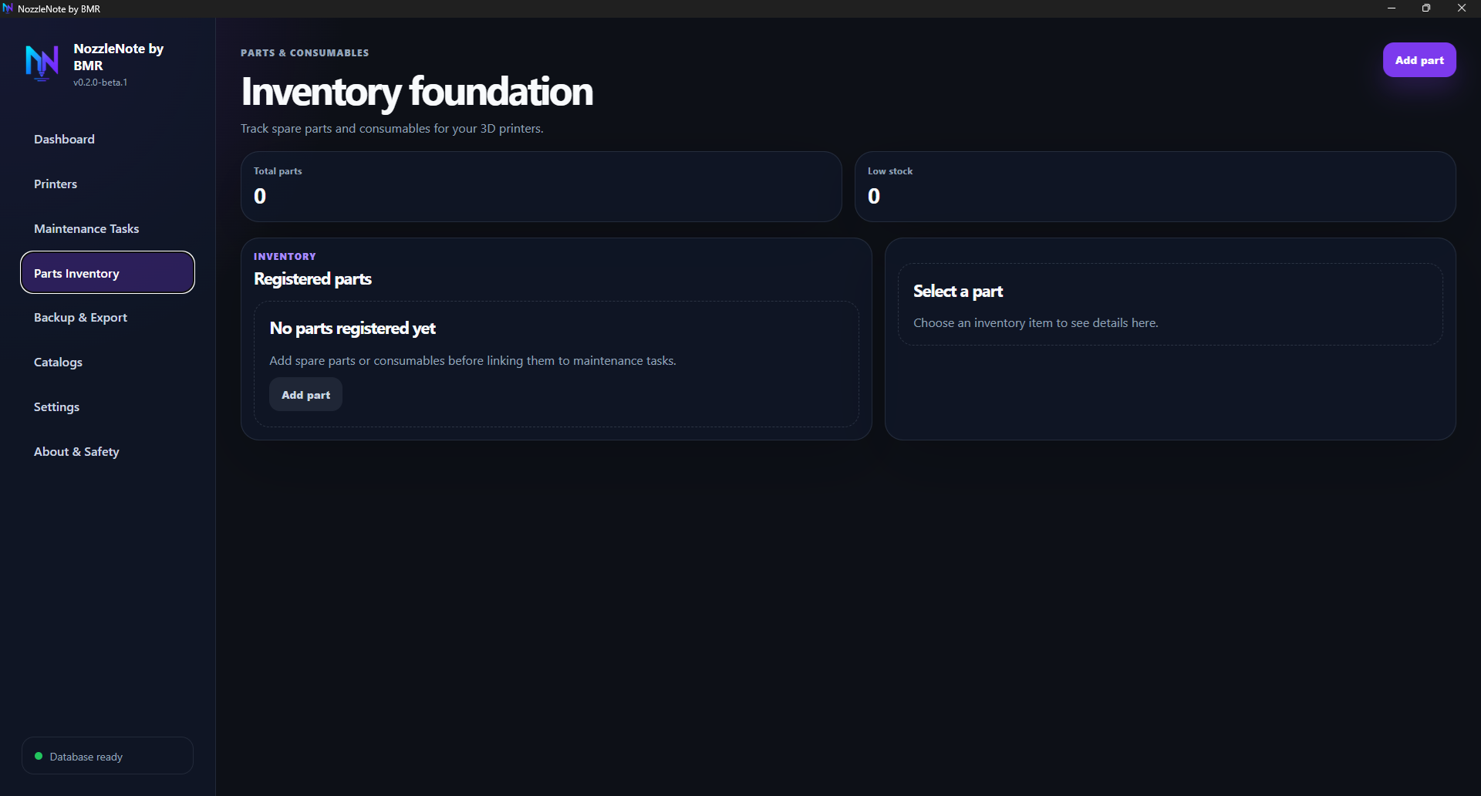Click the PARTS & CONSUMABLES label
Viewport: 1481px width, 796px height.
coord(305,52)
